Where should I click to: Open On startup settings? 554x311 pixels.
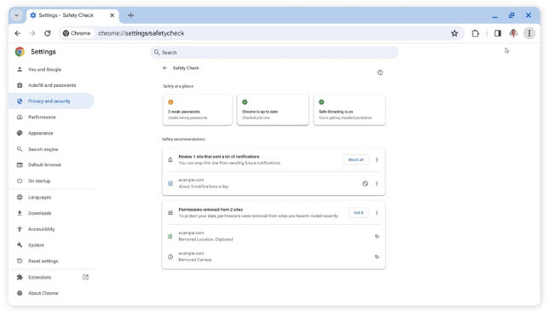[51, 181]
